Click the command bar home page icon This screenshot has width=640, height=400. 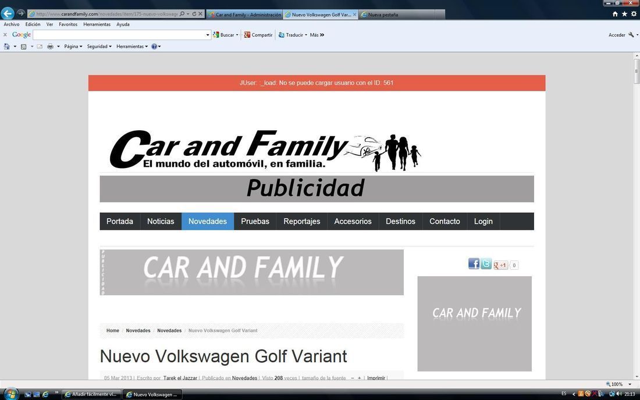(x=6, y=47)
